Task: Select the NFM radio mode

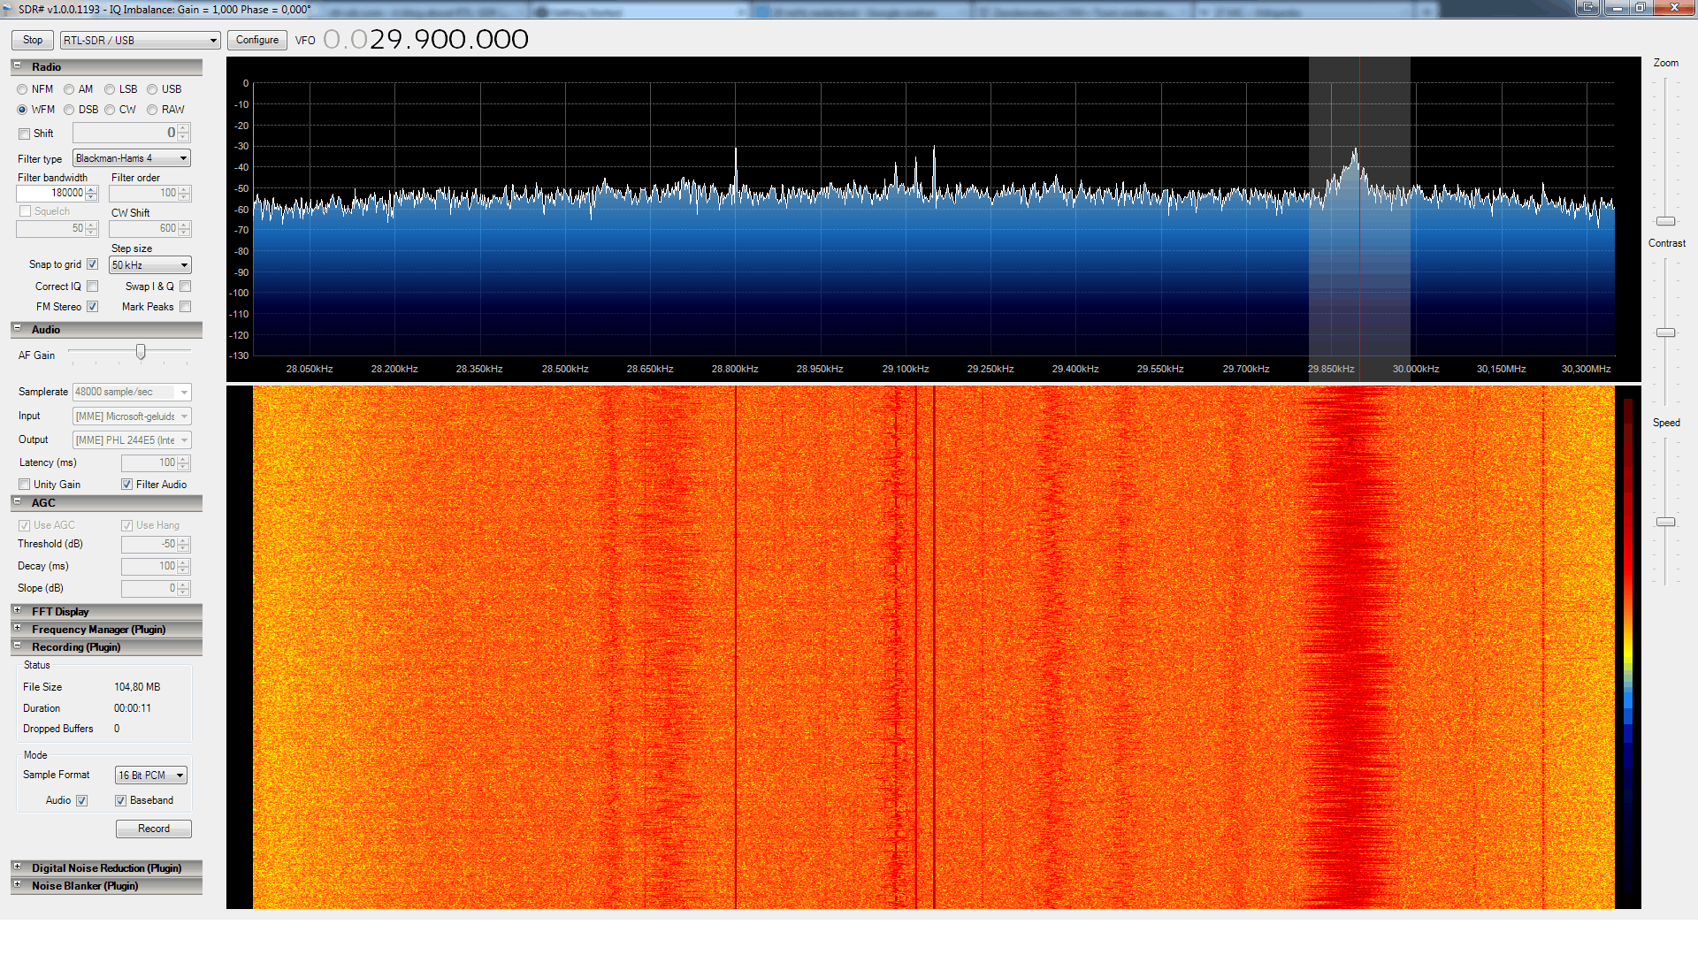Action: click(x=22, y=89)
